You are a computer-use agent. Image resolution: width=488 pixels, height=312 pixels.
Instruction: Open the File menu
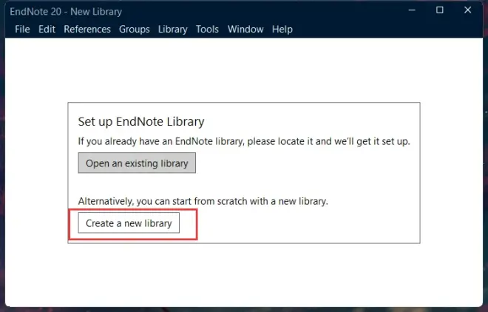[x=22, y=30]
